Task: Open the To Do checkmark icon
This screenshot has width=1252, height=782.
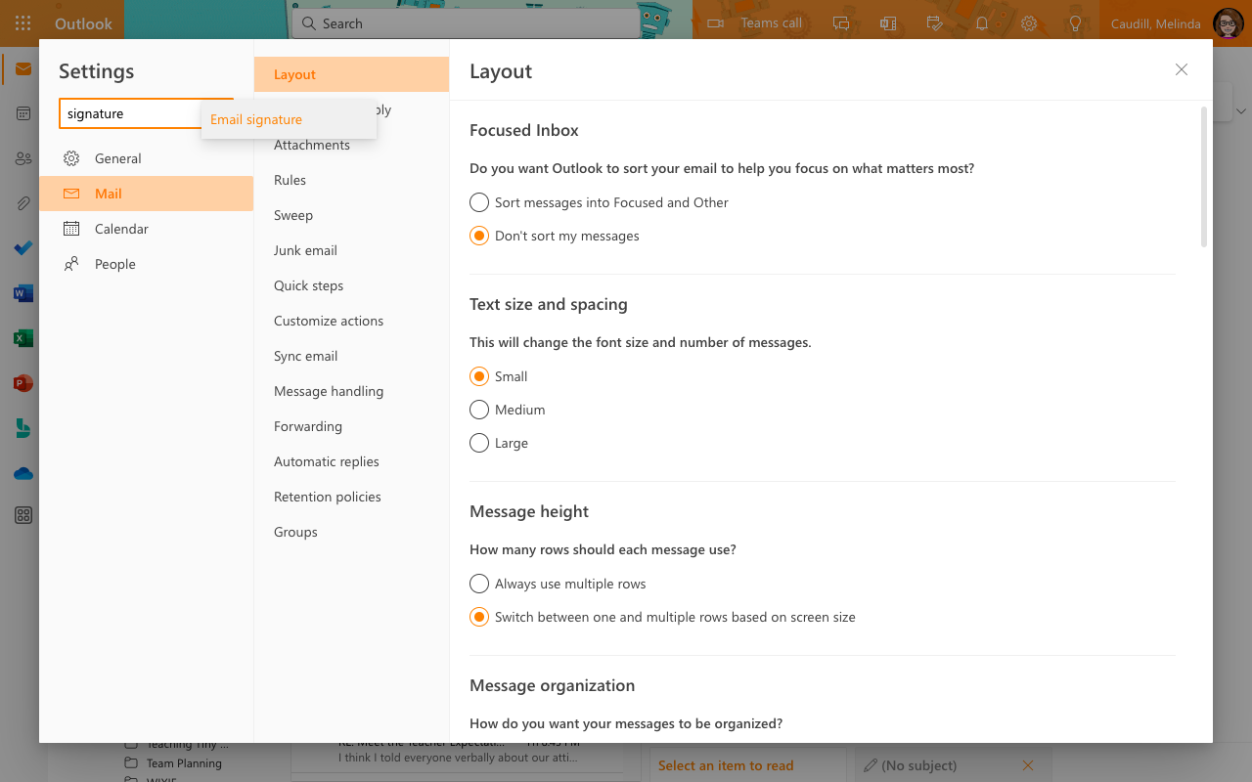Action: click(23, 248)
